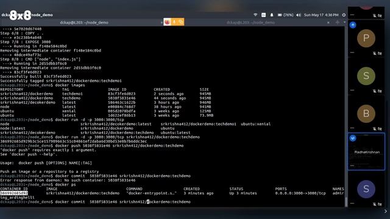The image size is (390, 219).
Task: Click the xenial tag in ubuntu row
Action: (69, 111)
